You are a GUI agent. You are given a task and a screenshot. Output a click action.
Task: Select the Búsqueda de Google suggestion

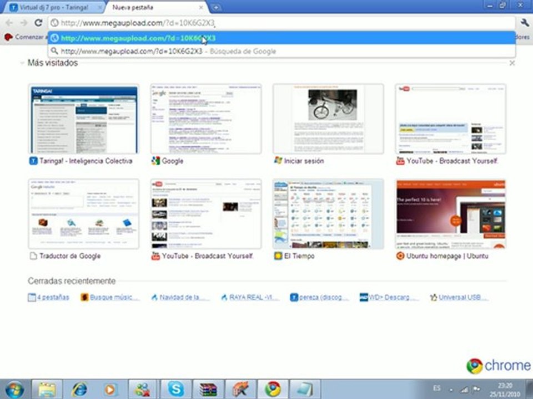pyautogui.click(x=281, y=51)
